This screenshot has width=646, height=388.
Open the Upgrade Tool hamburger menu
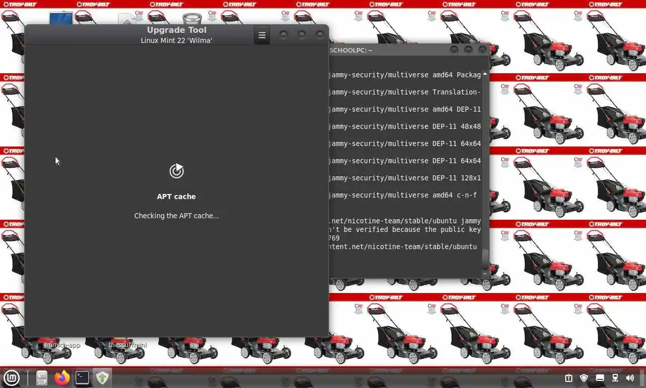(261, 35)
